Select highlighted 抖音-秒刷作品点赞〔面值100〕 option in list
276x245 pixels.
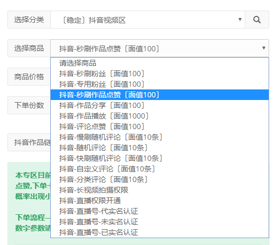click(160, 95)
